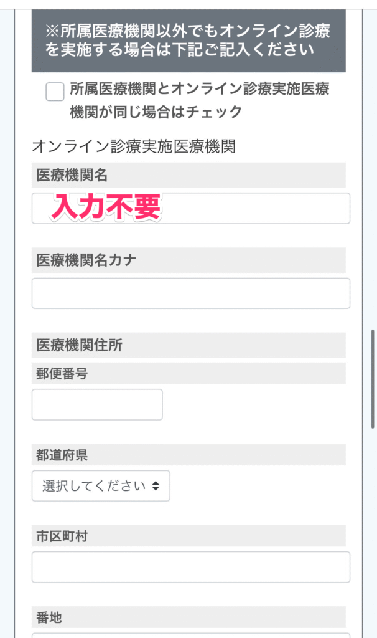The image size is (377, 638).
Task: Click the gray notice banner about オンライン診療
Action: click(x=188, y=39)
